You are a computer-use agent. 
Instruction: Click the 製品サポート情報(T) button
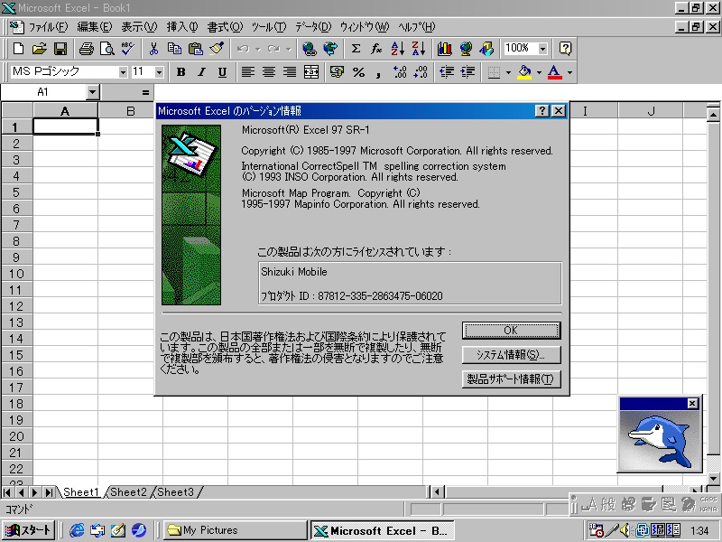click(x=511, y=378)
